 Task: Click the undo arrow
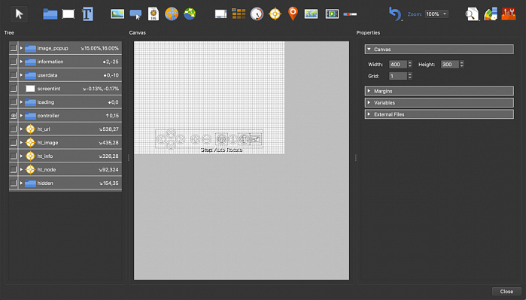[394, 14]
